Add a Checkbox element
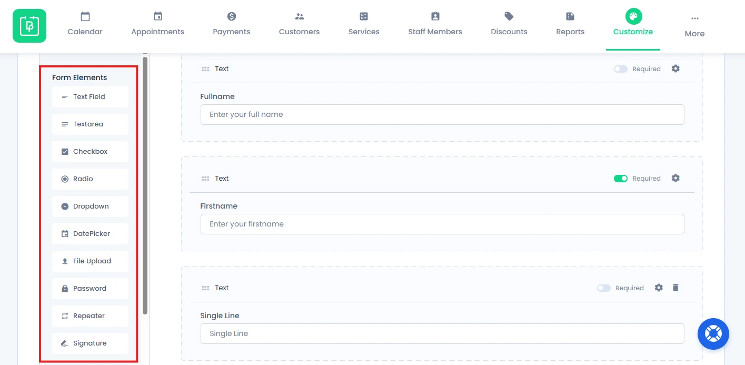Viewport: 745px width, 365px height. click(90, 152)
